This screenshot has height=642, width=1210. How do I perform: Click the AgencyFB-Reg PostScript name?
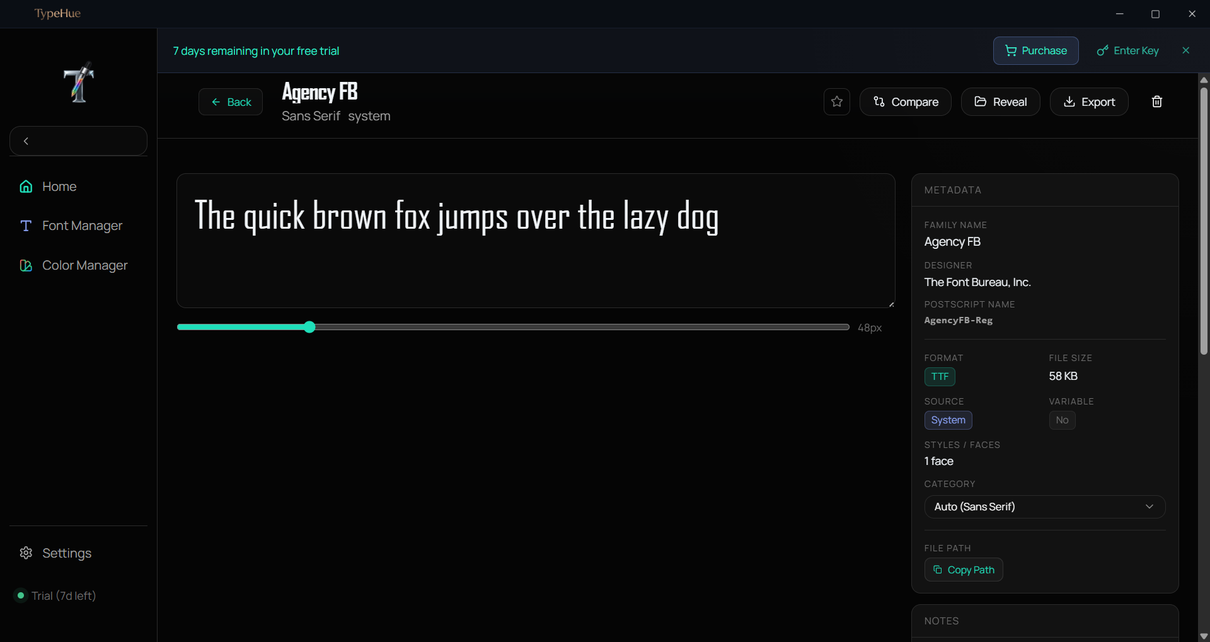pyautogui.click(x=958, y=320)
